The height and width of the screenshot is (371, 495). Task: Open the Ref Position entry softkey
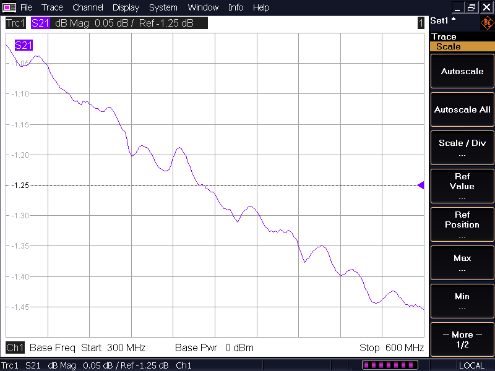click(x=462, y=224)
